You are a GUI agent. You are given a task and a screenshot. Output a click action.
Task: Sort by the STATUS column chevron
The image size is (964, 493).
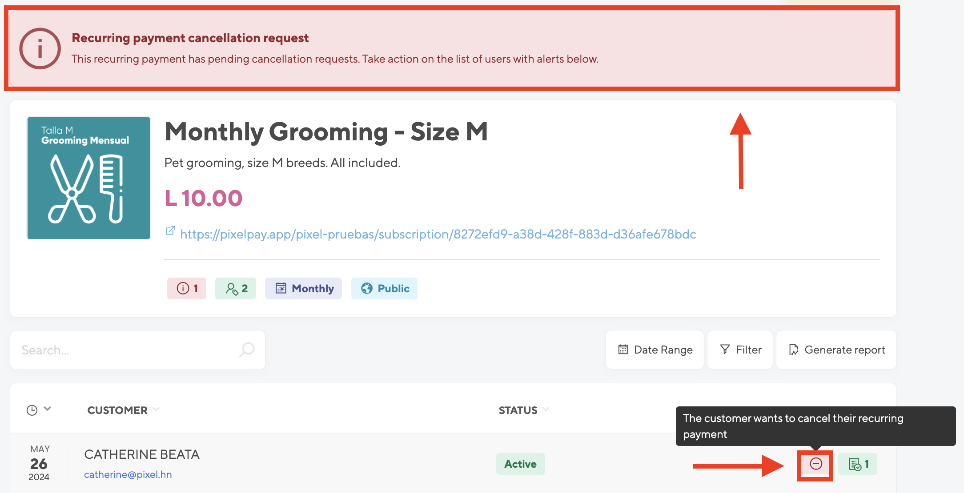[546, 409]
